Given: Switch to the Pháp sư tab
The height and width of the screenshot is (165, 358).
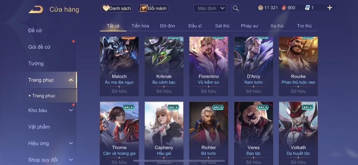Looking at the screenshot, I should [x=249, y=26].
